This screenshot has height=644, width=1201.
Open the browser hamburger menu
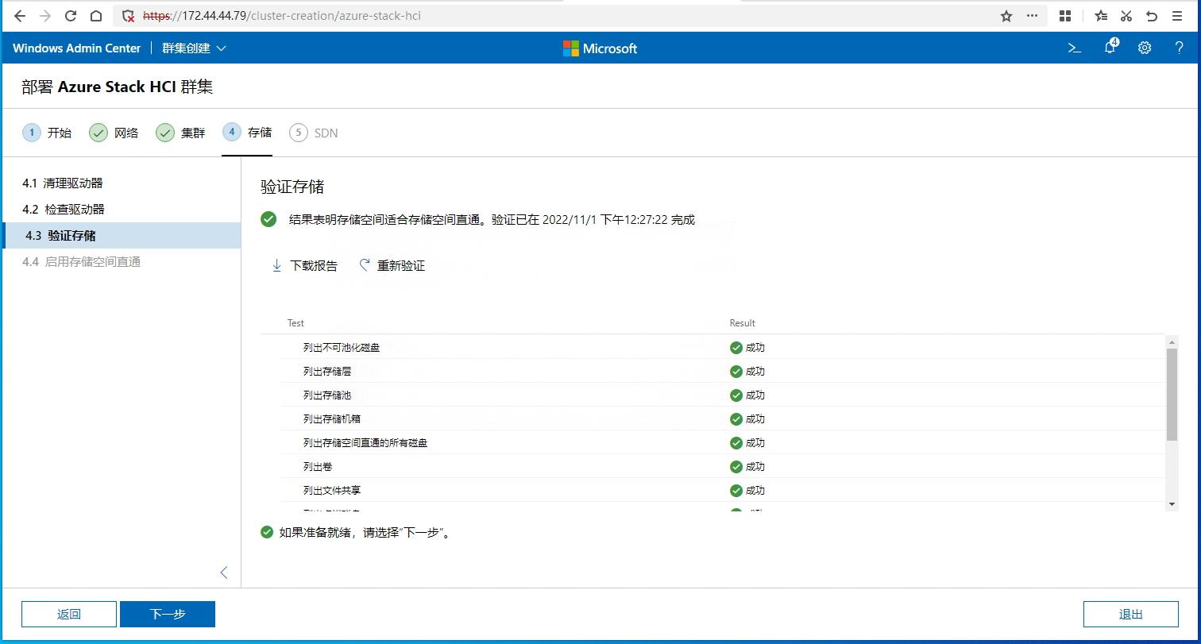tap(1177, 16)
